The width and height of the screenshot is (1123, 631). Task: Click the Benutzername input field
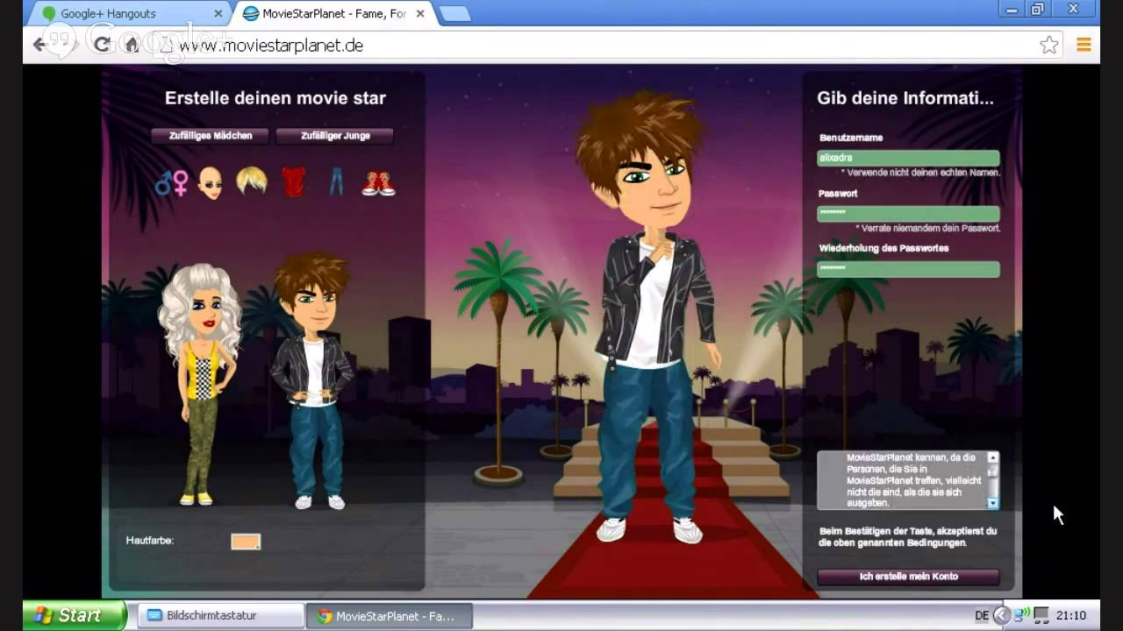(908, 159)
